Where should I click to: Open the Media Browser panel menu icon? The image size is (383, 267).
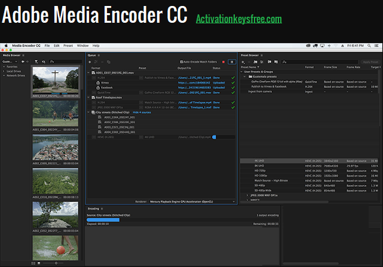click(x=23, y=55)
